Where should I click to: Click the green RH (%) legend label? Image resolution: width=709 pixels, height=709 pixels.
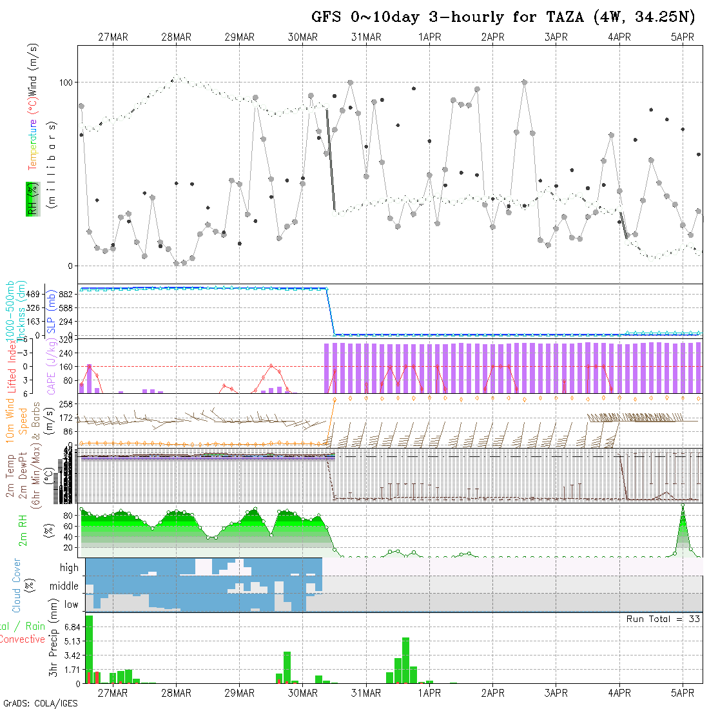point(30,199)
